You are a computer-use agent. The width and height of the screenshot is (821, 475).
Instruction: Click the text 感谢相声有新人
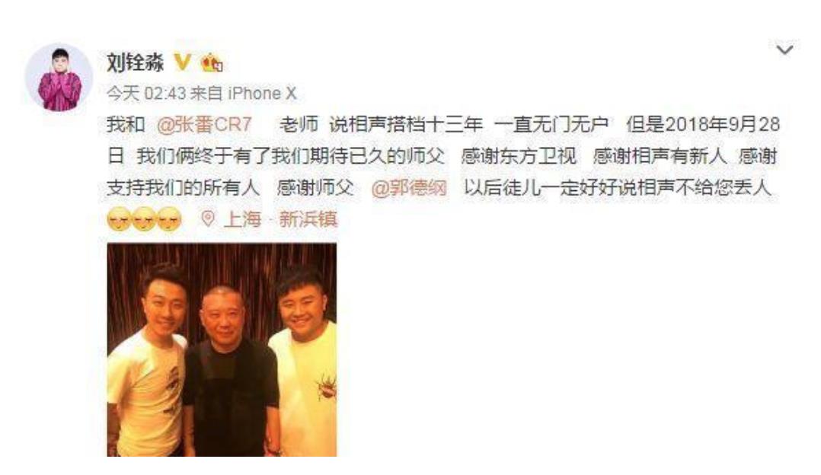click(x=660, y=156)
